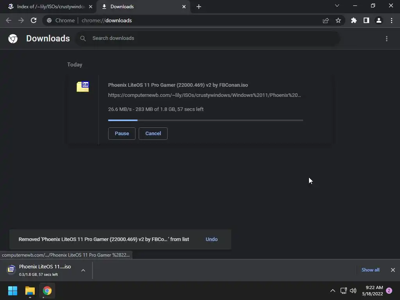The width and height of the screenshot is (400, 300).
Task: Undo removal from the downloads list
Action: tap(211, 239)
